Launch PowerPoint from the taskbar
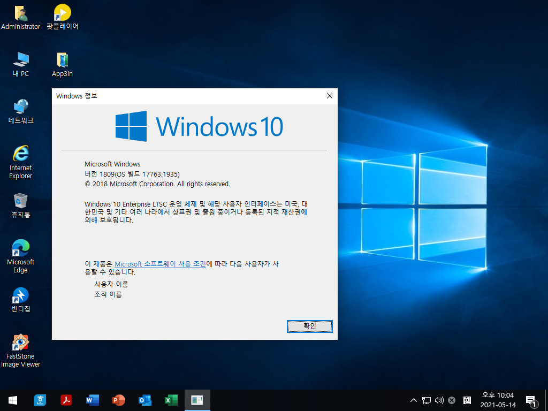 pos(118,400)
